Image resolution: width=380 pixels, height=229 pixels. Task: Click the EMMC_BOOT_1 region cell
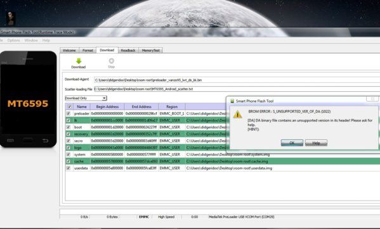click(x=172, y=113)
